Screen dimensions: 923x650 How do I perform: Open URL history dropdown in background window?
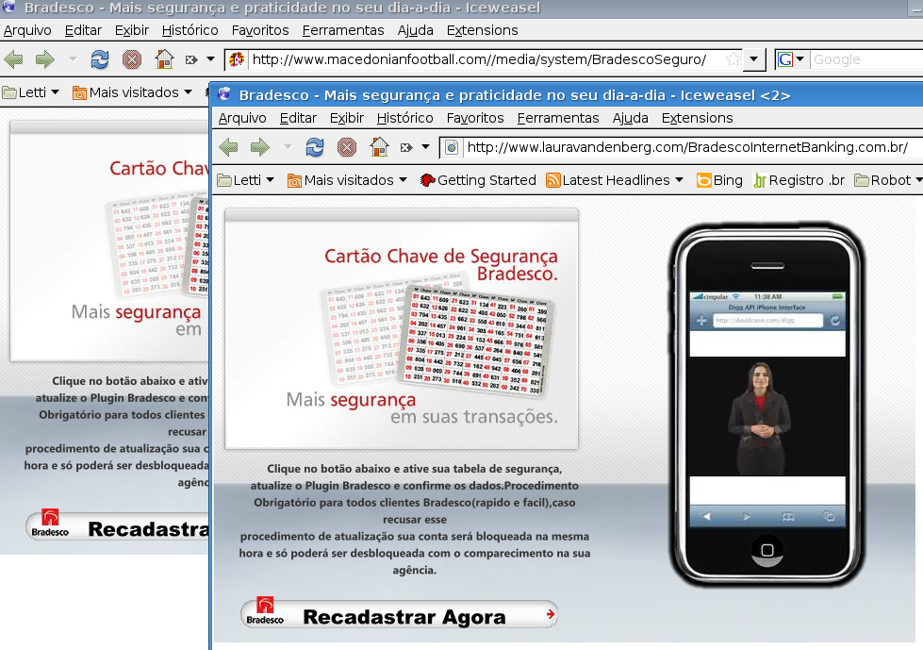click(x=753, y=59)
